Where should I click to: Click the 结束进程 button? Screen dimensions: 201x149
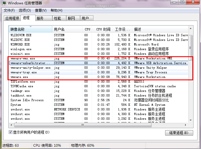click(x=179, y=133)
